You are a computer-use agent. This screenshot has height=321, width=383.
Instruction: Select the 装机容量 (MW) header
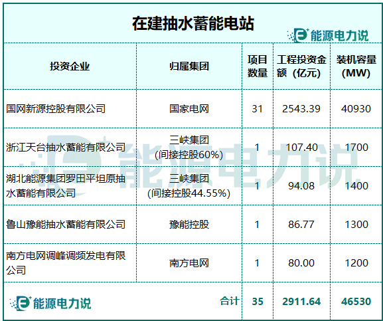click(x=356, y=66)
